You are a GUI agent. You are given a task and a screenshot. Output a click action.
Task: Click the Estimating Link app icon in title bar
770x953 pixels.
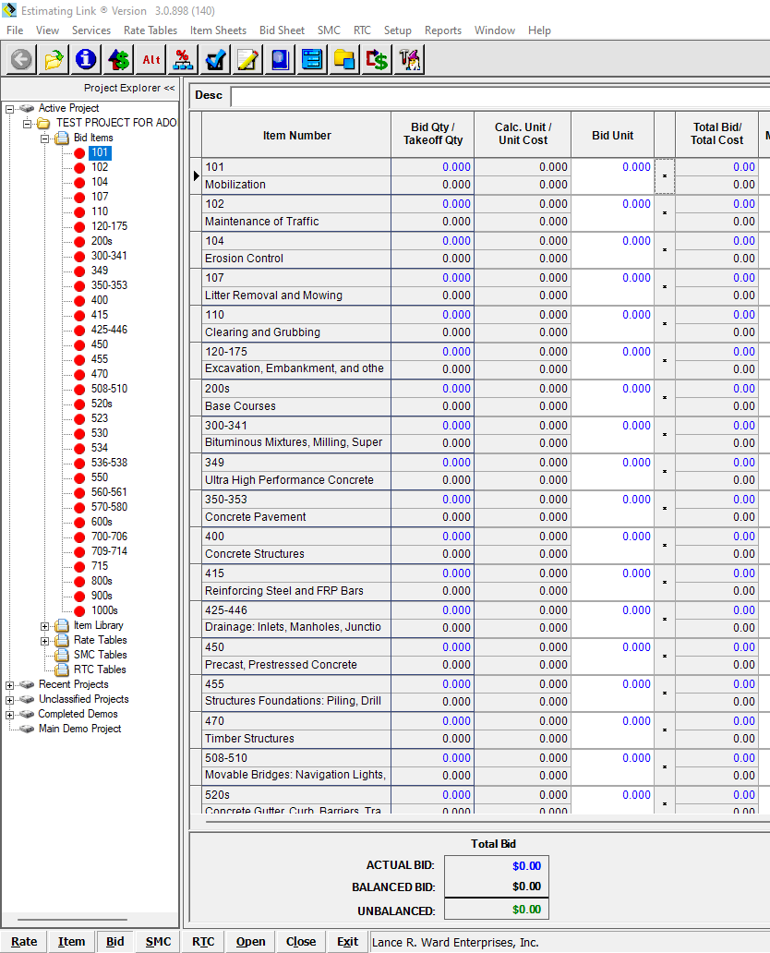[9, 10]
